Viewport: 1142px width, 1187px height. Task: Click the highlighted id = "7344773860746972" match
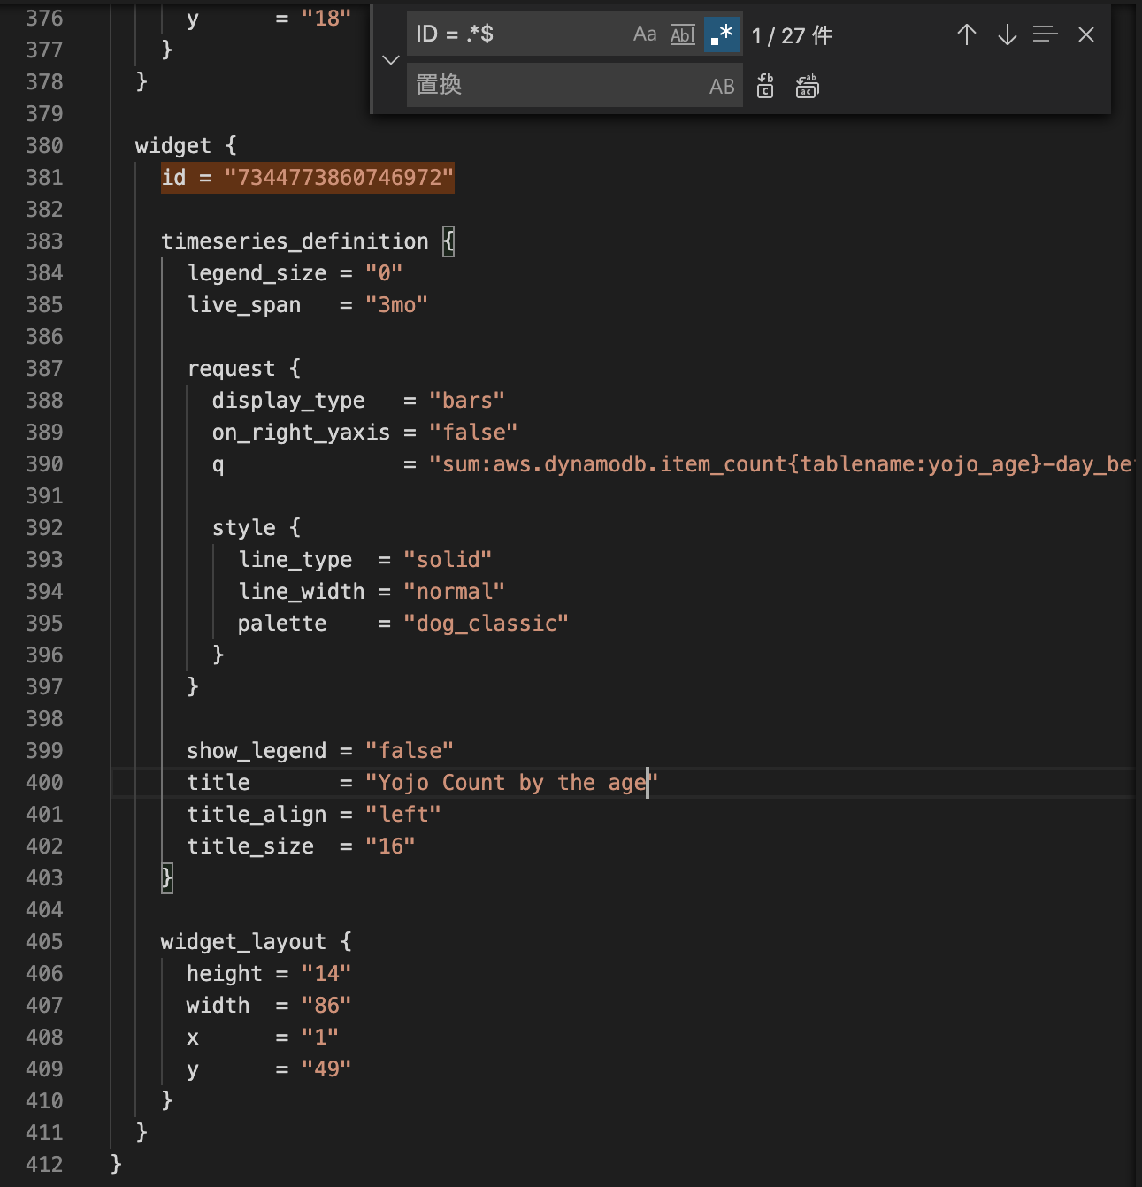tap(307, 178)
